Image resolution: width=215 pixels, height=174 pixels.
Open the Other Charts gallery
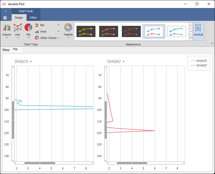coord(47,38)
